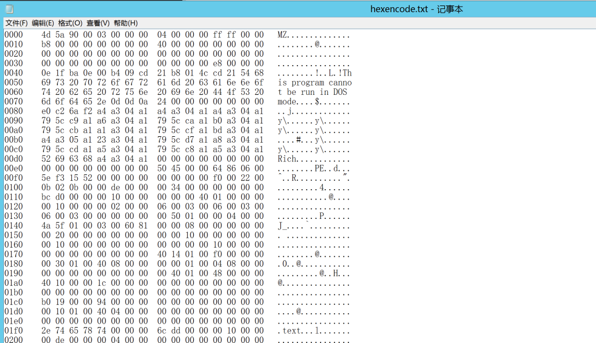
Task: Click the '94' byte in row 01c0
Action: (x=102, y=302)
